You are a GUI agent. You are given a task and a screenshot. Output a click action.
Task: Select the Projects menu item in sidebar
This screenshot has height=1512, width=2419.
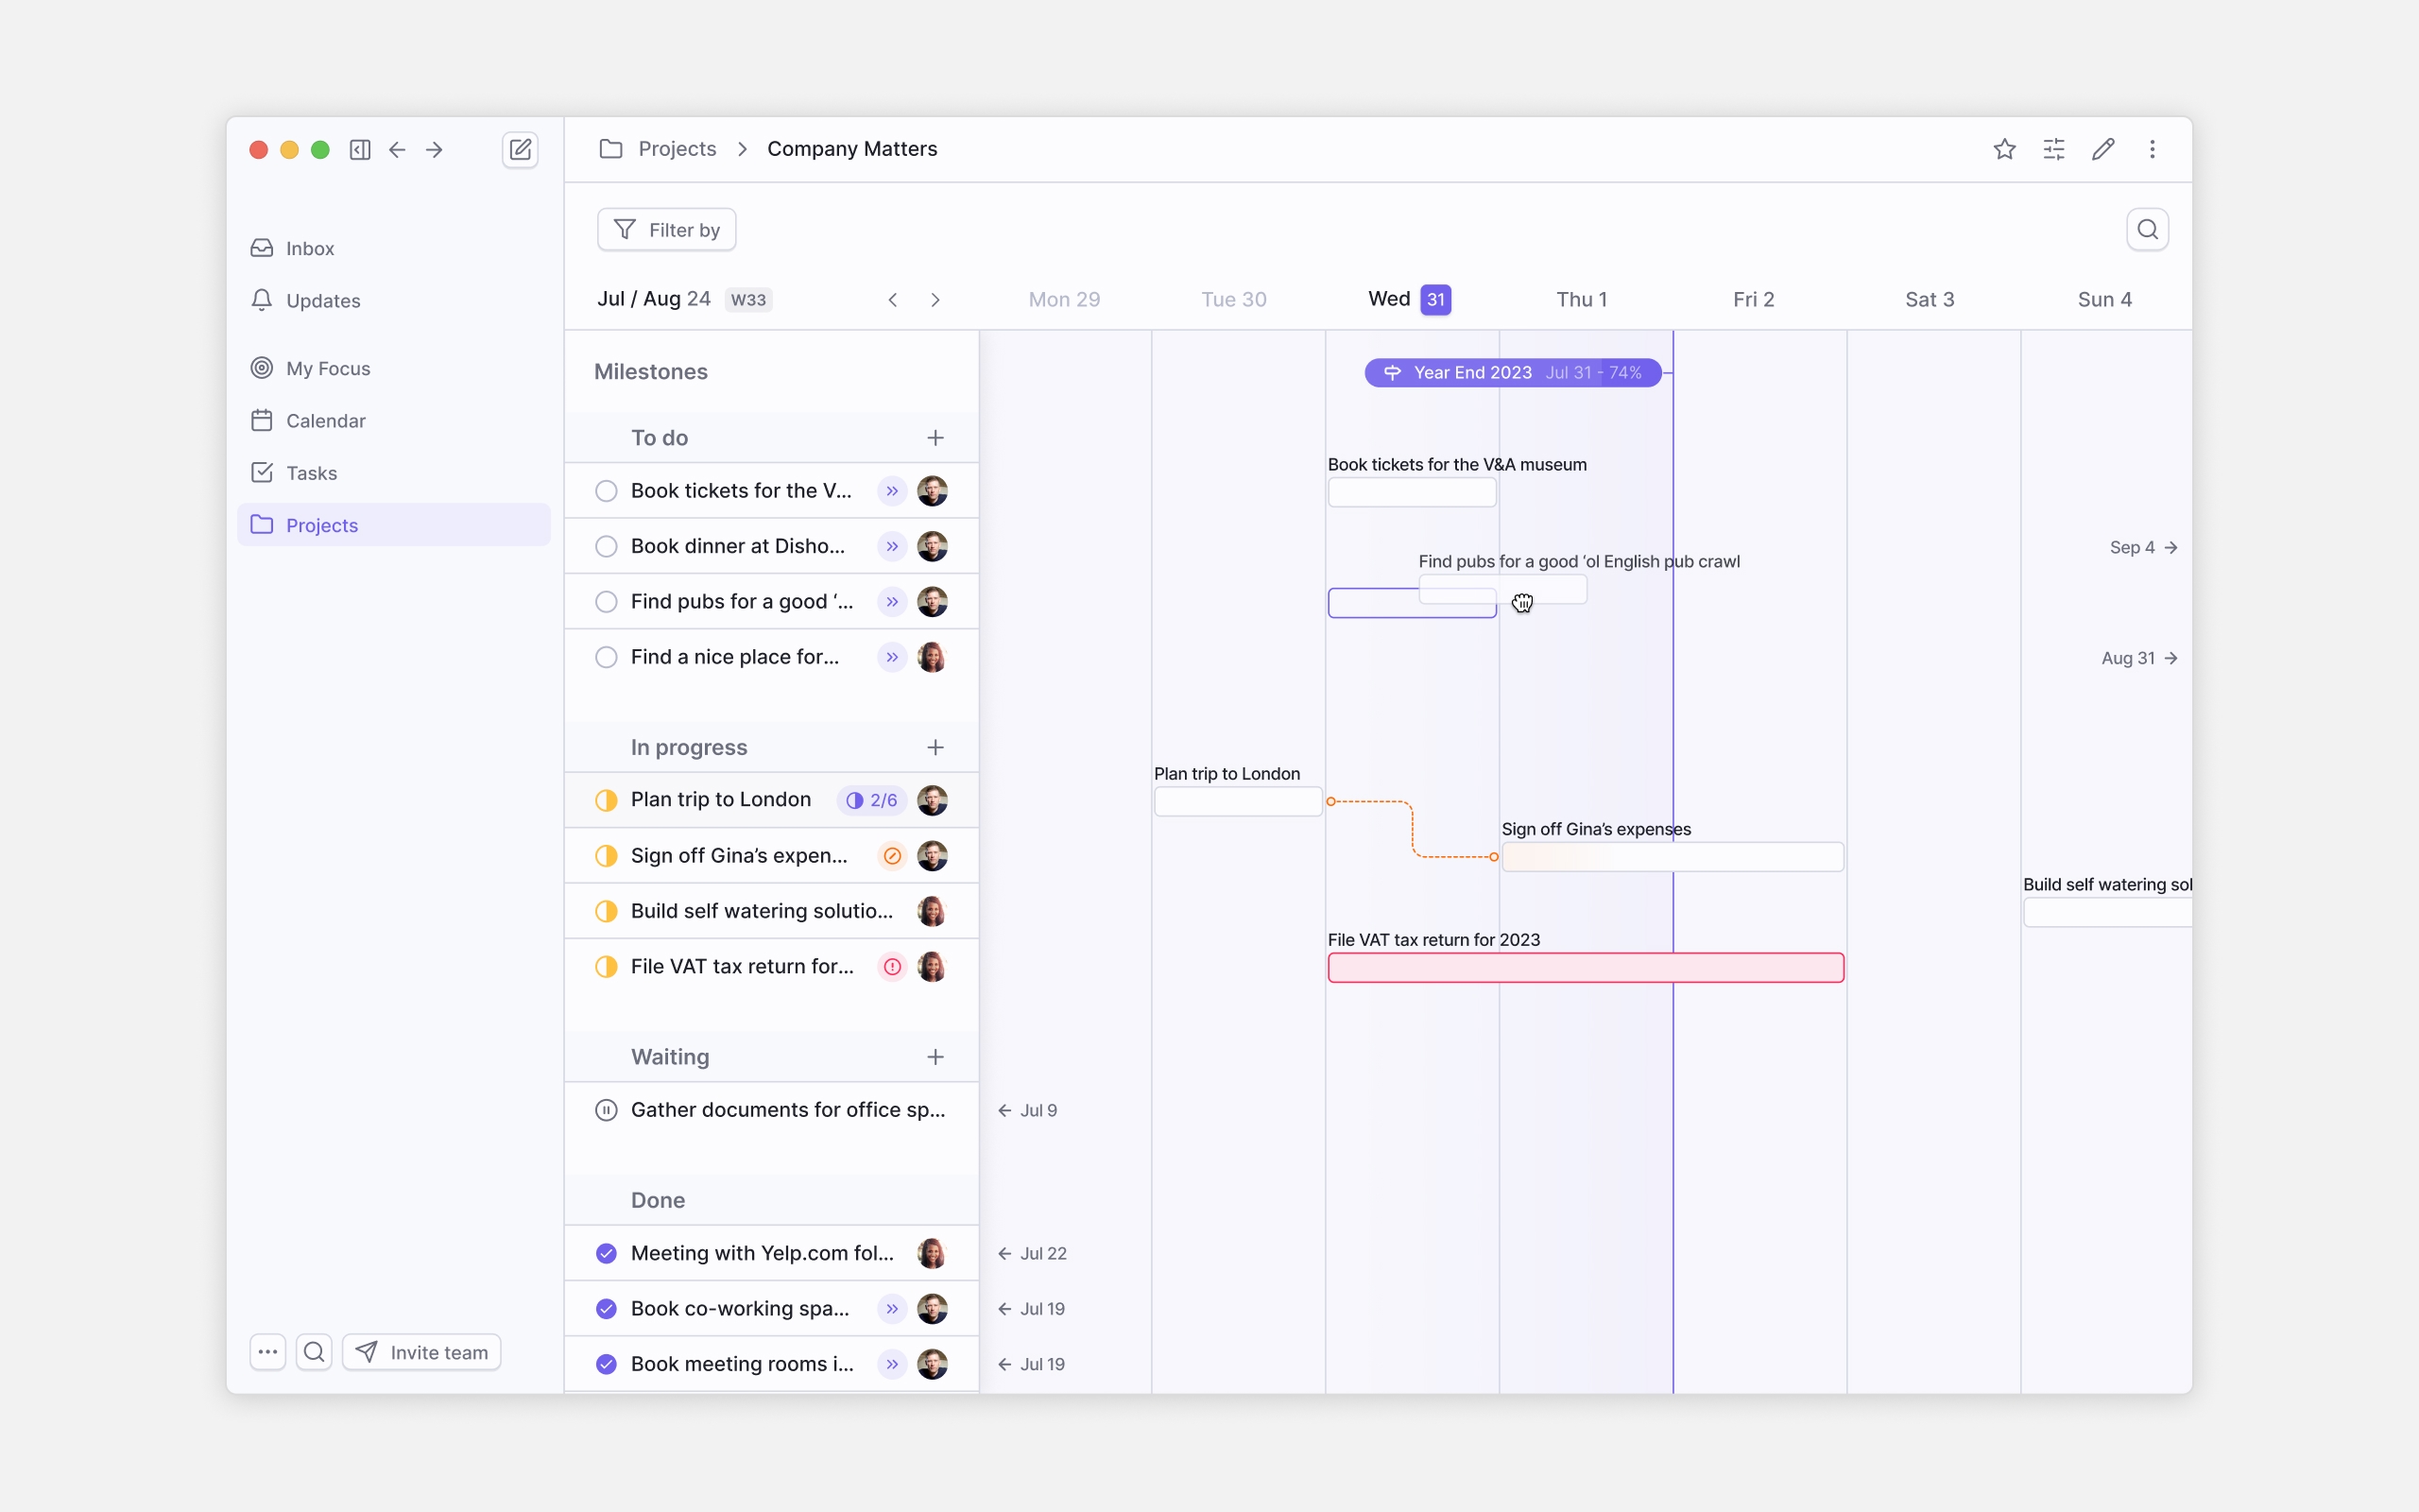pos(320,524)
